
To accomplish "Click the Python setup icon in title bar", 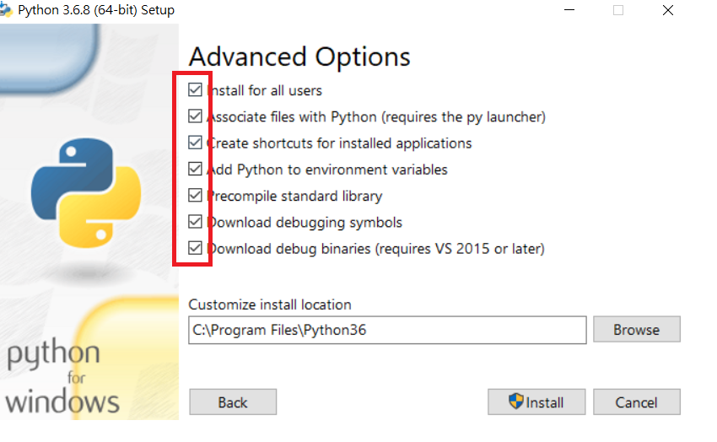I will pyautogui.click(x=6, y=10).
